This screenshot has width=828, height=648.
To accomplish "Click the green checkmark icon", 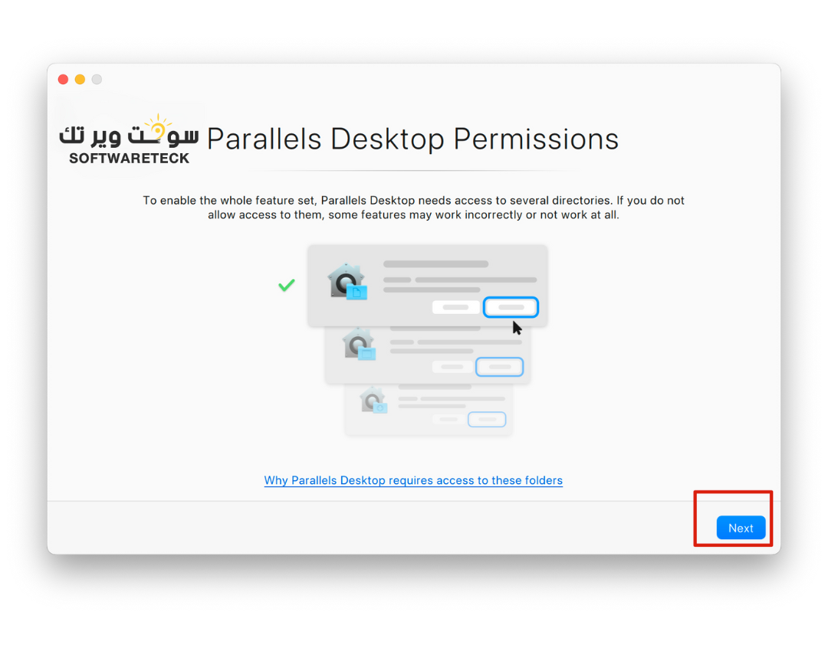I will tap(287, 285).
